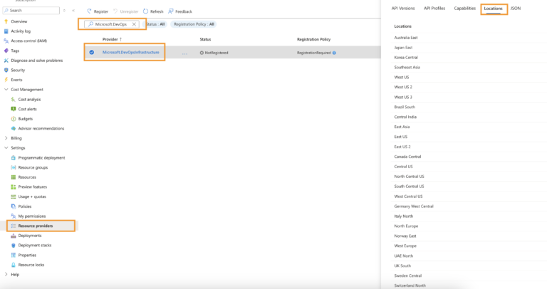
Task: Select the Deployment stacks icon
Action: (14, 246)
